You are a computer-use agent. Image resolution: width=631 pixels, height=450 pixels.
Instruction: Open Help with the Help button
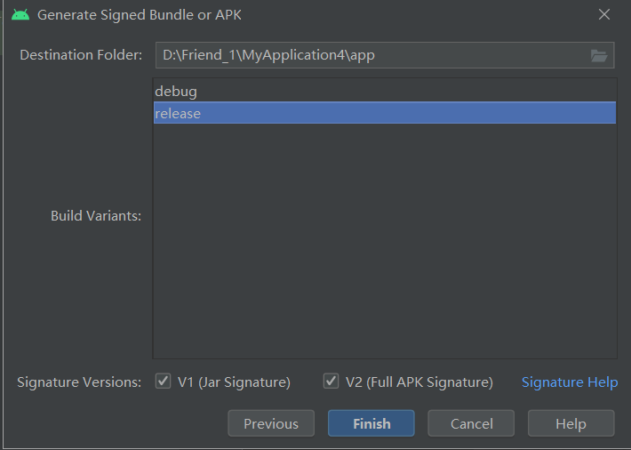[570, 423]
